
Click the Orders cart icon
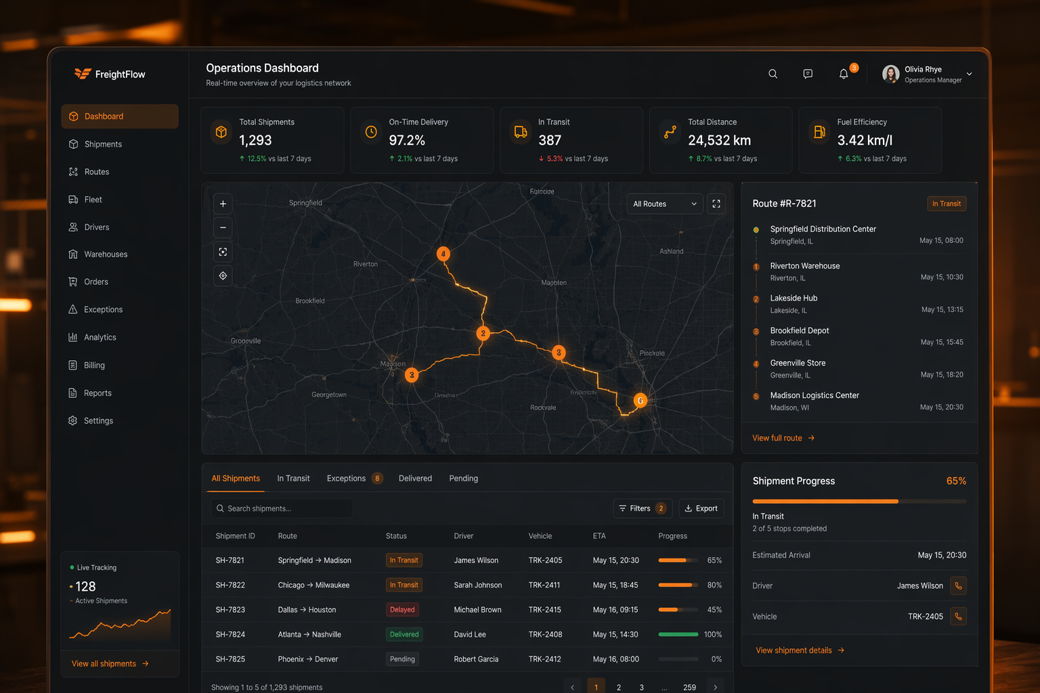coord(73,282)
